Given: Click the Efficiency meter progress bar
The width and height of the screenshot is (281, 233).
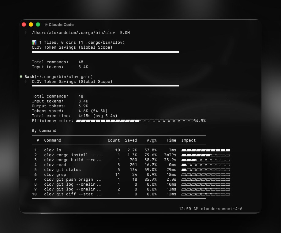Looking at the screenshot, I should pos(135,121).
